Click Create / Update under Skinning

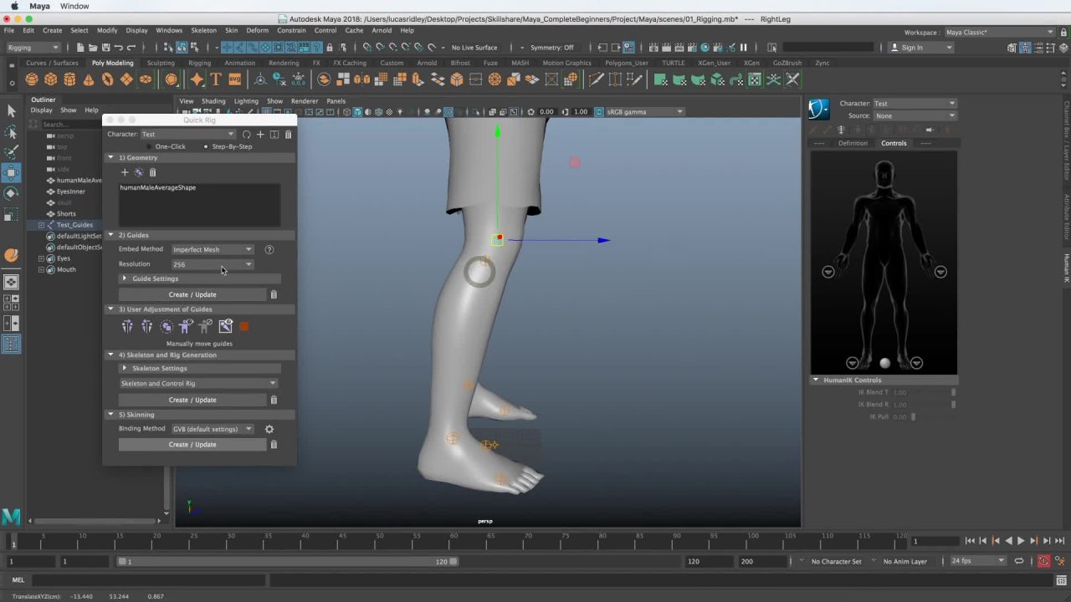pyautogui.click(x=192, y=445)
